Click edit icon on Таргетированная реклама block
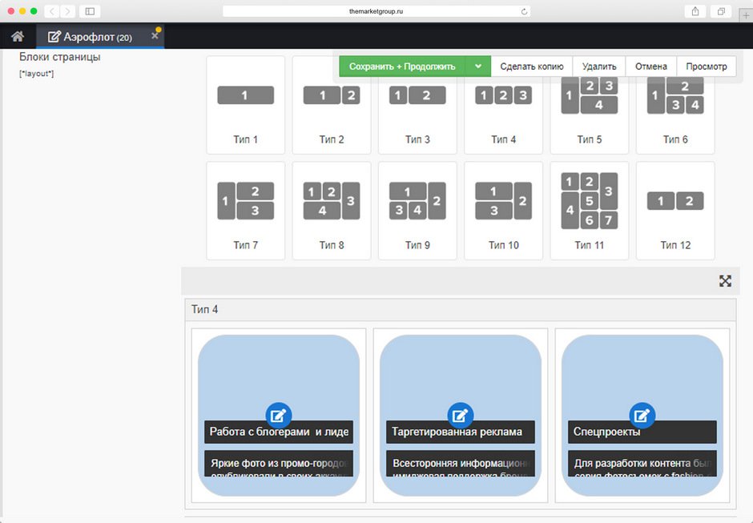Image resolution: width=753 pixels, height=523 pixels. [x=460, y=415]
